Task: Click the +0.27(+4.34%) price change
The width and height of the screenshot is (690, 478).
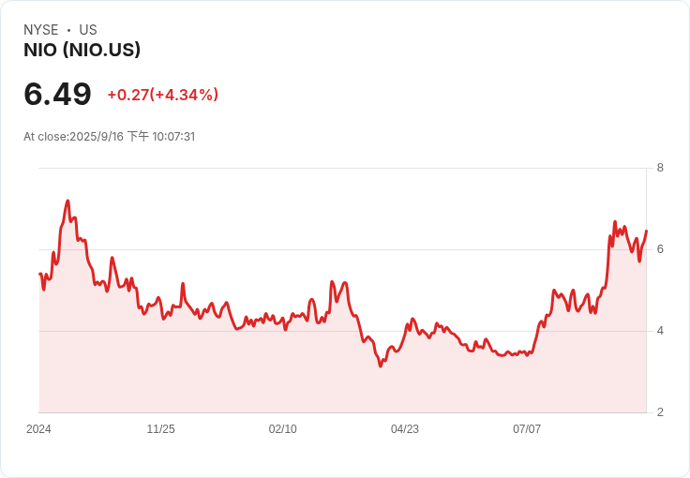Action: click(x=162, y=95)
